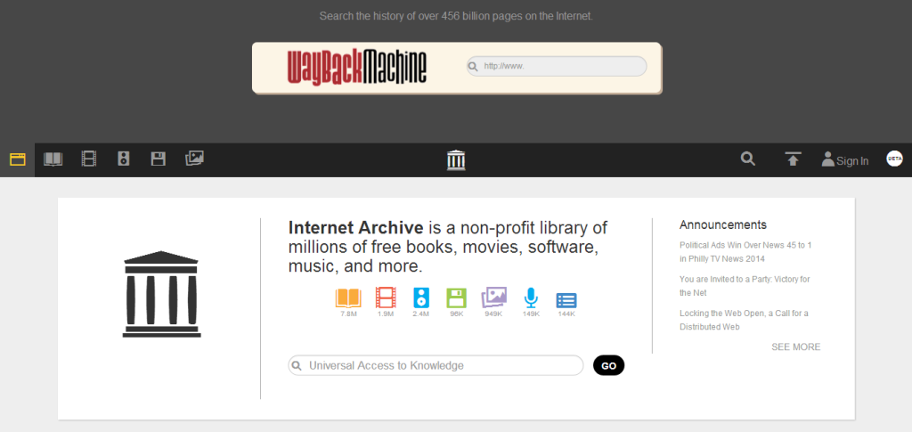The image size is (912, 432).
Task: Focus the Wayback Machine URL search field
Action: tap(557, 66)
